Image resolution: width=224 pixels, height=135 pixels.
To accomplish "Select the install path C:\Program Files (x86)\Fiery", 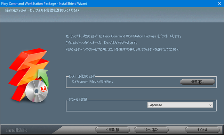I will (92, 81).
